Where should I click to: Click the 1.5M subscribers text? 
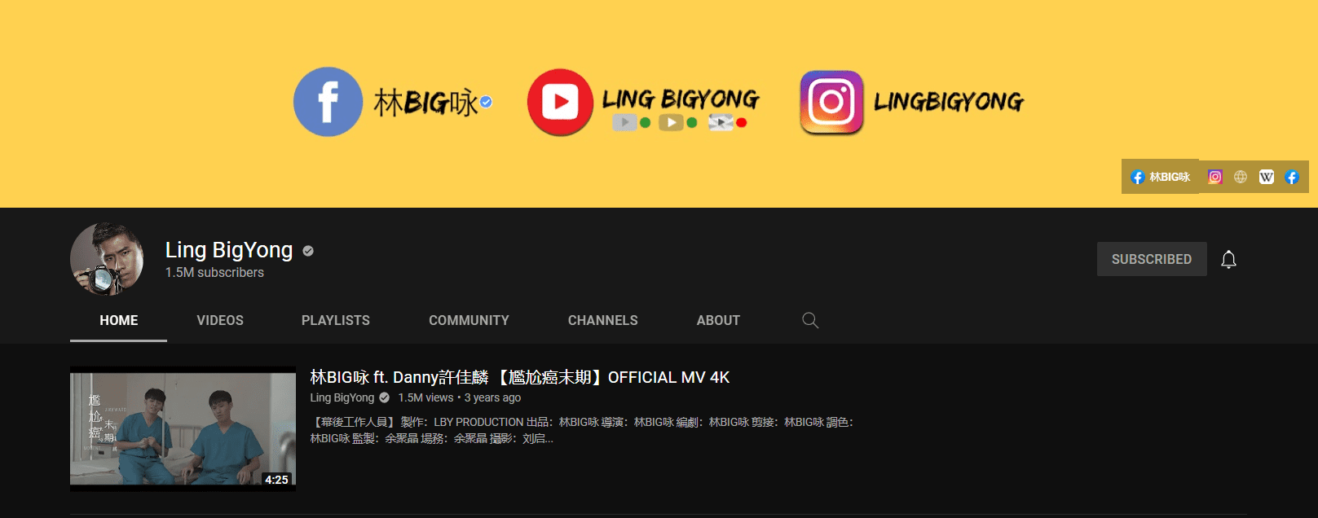[214, 272]
